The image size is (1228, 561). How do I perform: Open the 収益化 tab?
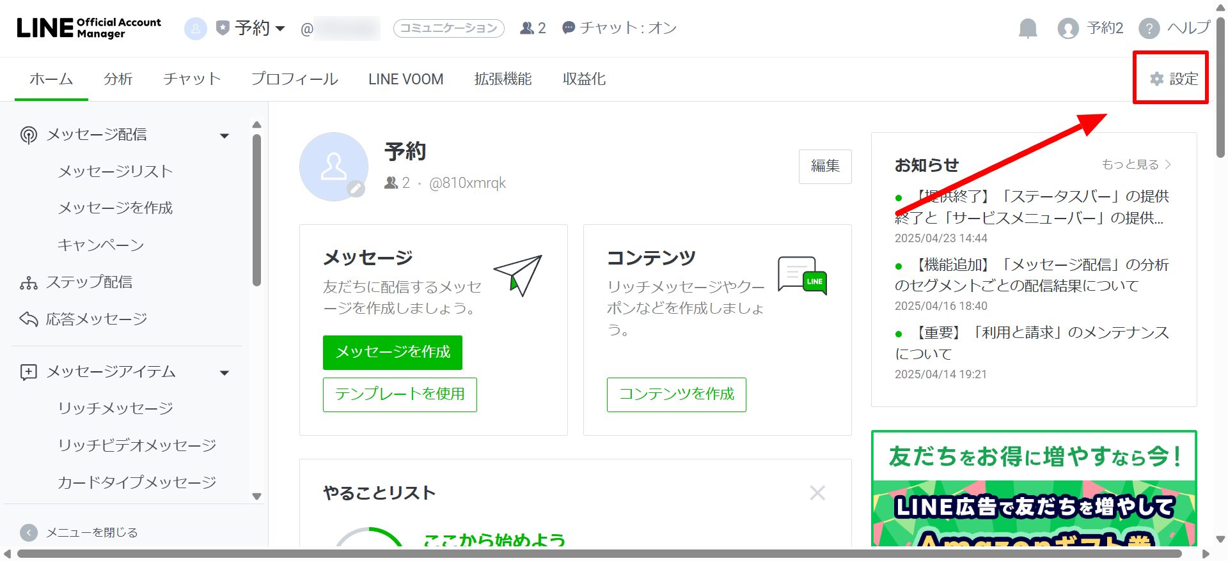[584, 79]
